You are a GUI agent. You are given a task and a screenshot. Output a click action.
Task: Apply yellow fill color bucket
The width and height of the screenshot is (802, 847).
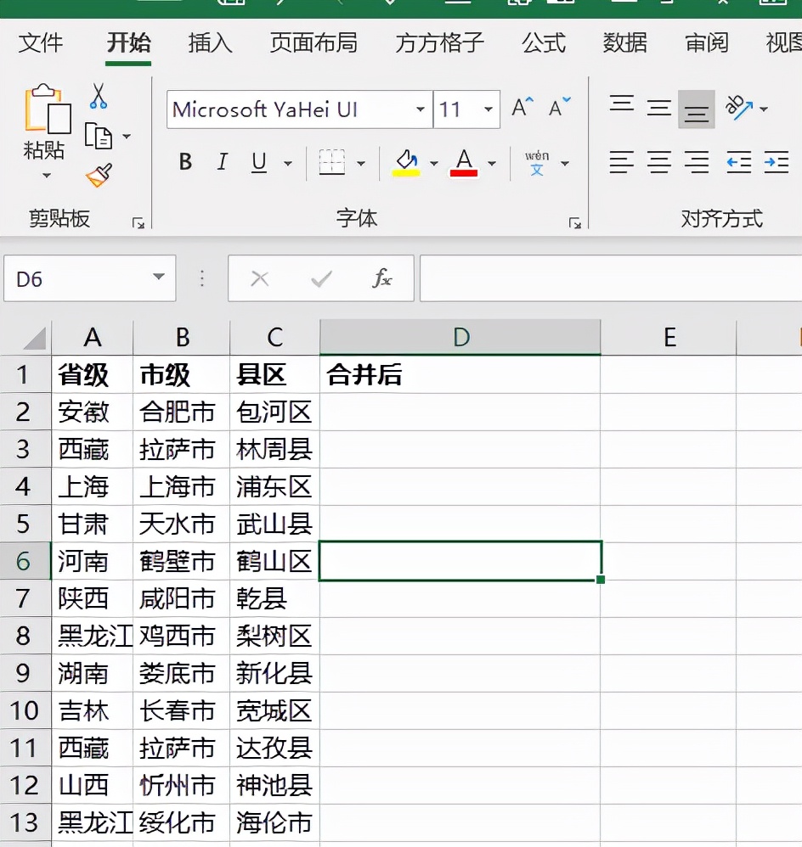(x=406, y=163)
